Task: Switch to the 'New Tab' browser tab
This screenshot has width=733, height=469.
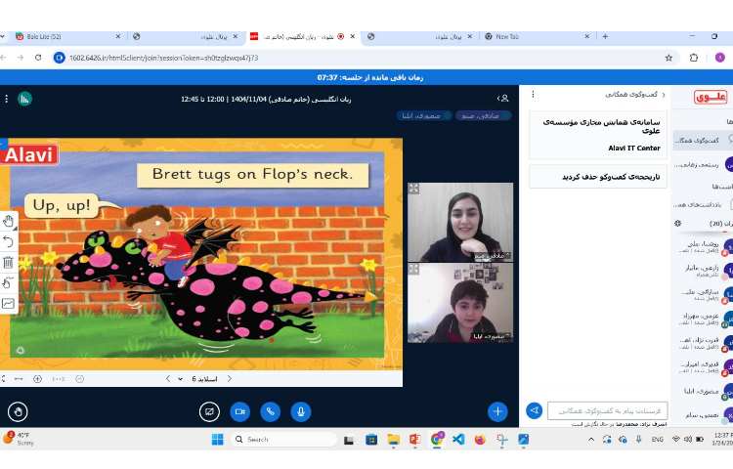Action: (534, 36)
